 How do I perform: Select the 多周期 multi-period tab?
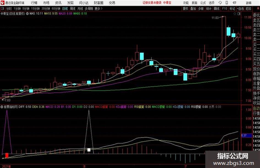click(x=89, y=9)
